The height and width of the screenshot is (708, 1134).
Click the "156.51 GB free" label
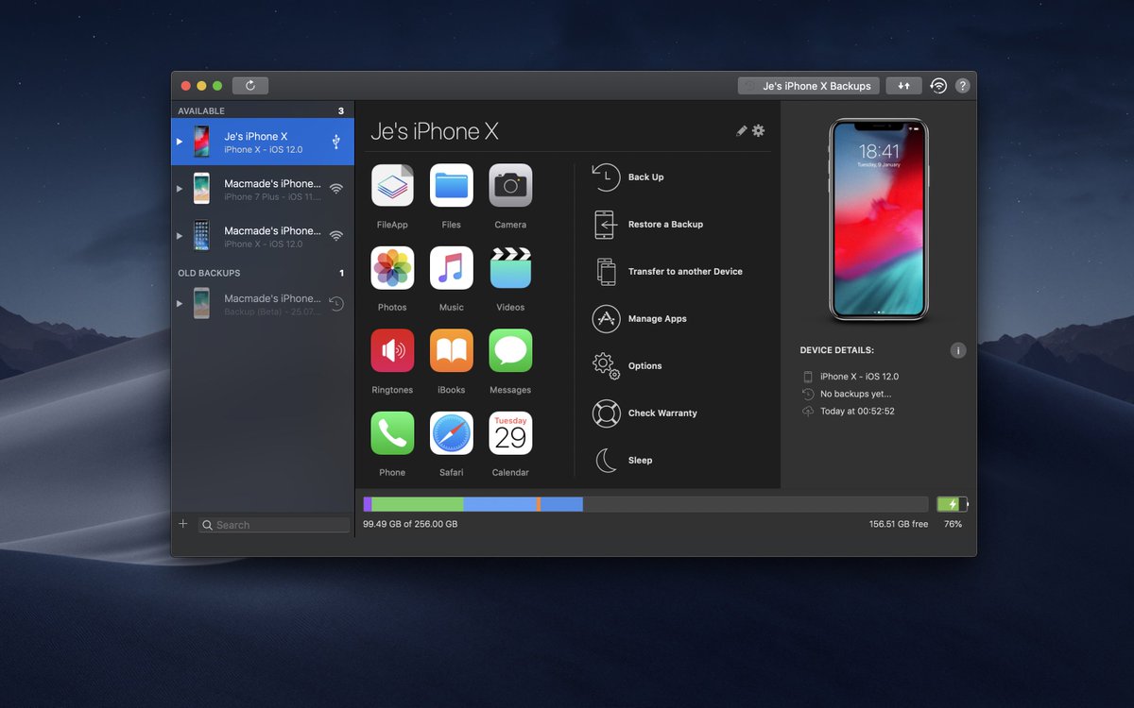[899, 524]
